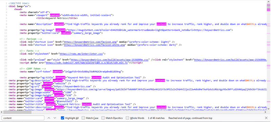Click the horizontal scrollbar right arrow

(x=265, y=112)
